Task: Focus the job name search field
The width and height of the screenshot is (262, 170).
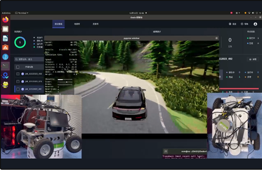Action: coord(29,59)
